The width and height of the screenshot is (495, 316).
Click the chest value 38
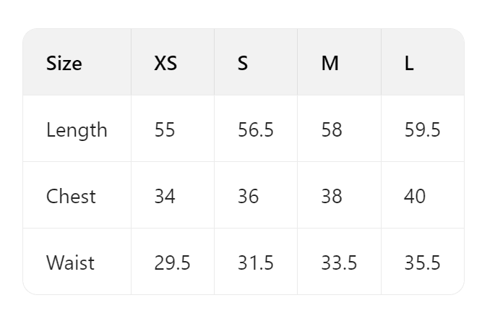[x=332, y=196]
